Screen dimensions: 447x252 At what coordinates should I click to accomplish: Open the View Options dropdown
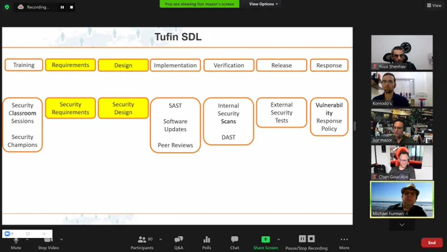click(264, 4)
